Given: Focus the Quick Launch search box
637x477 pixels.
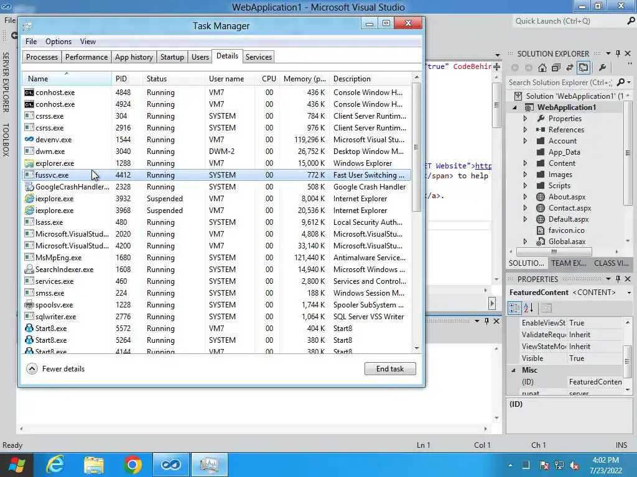Looking at the screenshot, I should 569,21.
